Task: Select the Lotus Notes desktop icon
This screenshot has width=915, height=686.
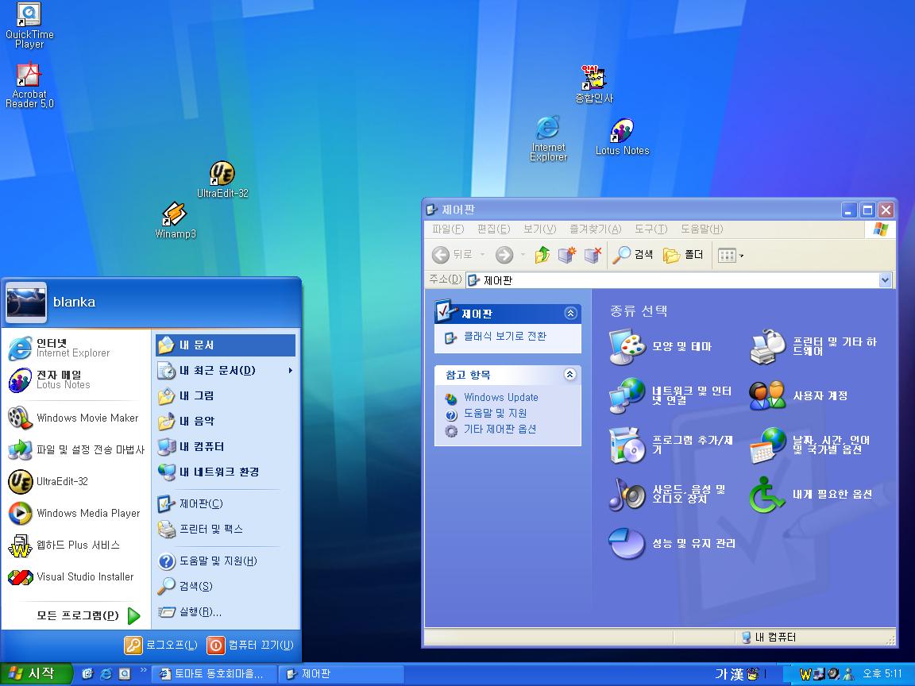Action: (622, 132)
